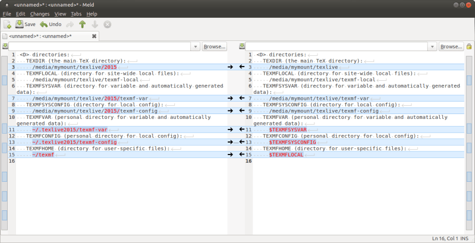Pull line 9 change to left
475x243 pixels.
(242, 111)
